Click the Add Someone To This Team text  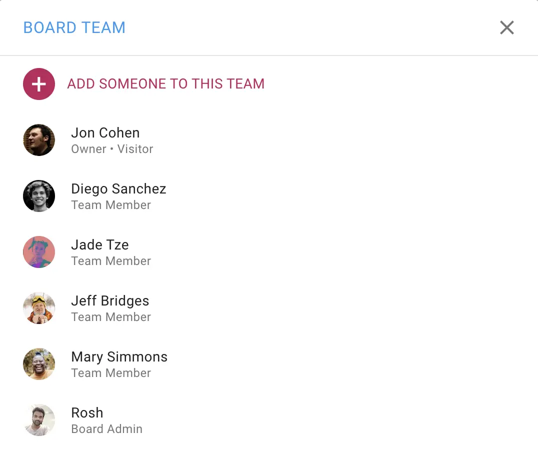[165, 84]
